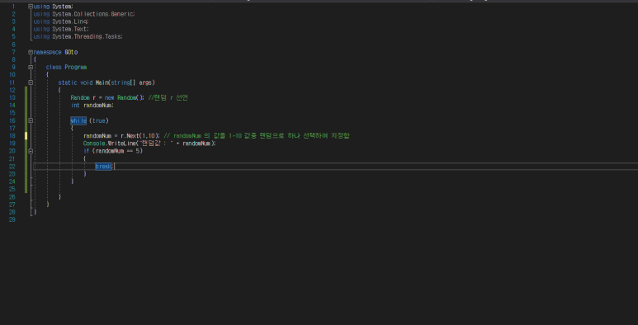Collapse the namespace GOto code block
638x325 pixels.
coord(31,52)
